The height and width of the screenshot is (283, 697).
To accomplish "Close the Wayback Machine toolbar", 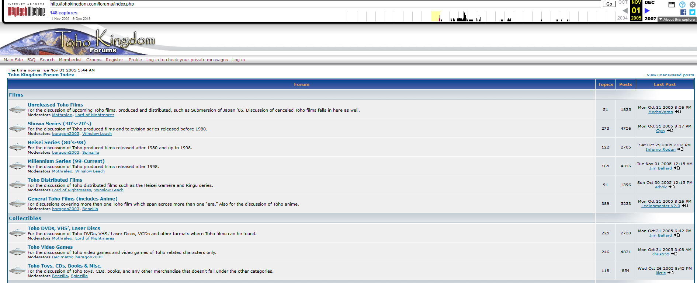I will tap(693, 4).
